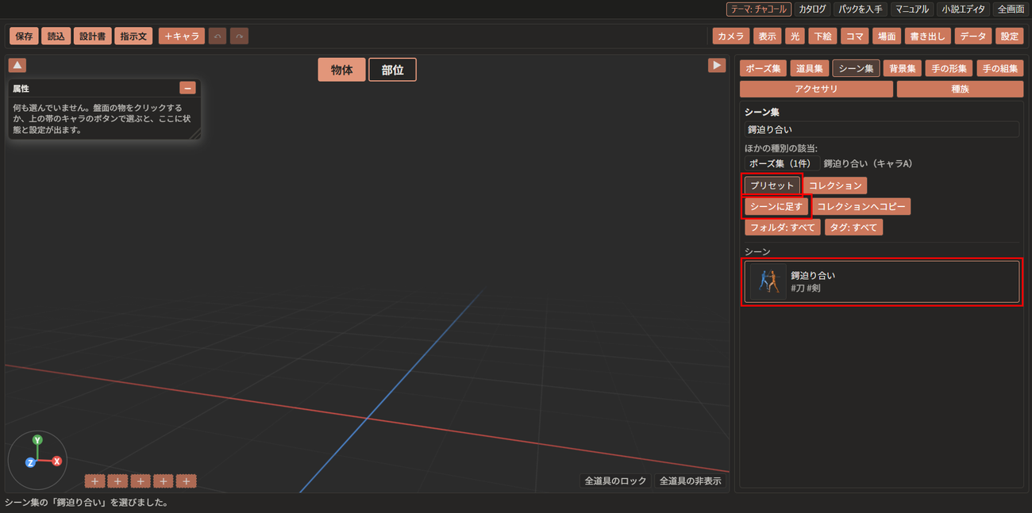Add a character with +キャラ

(182, 36)
